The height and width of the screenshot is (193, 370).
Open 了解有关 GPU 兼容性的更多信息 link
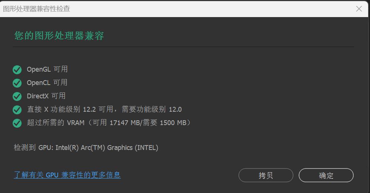[67, 175]
